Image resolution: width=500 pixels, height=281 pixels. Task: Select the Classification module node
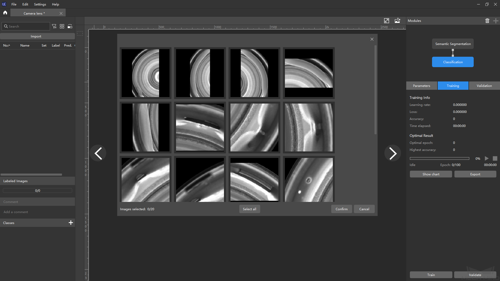(453, 62)
